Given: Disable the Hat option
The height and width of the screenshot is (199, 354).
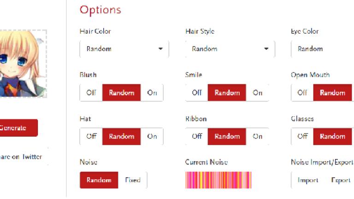Looking at the screenshot, I should (x=91, y=136).
